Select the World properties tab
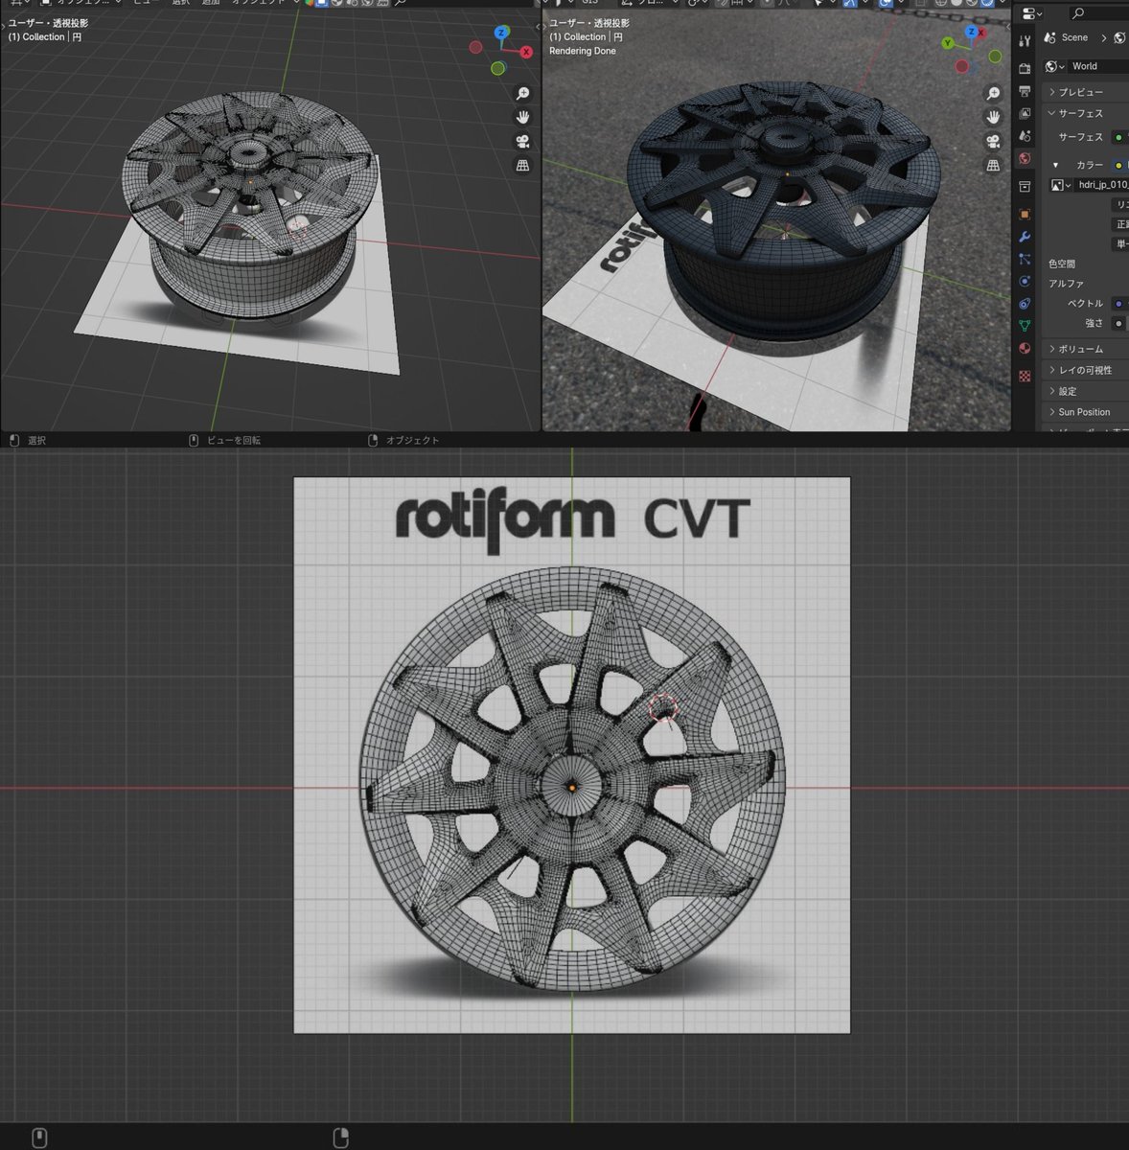Screen dimensions: 1129x1150 click(1025, 159)
